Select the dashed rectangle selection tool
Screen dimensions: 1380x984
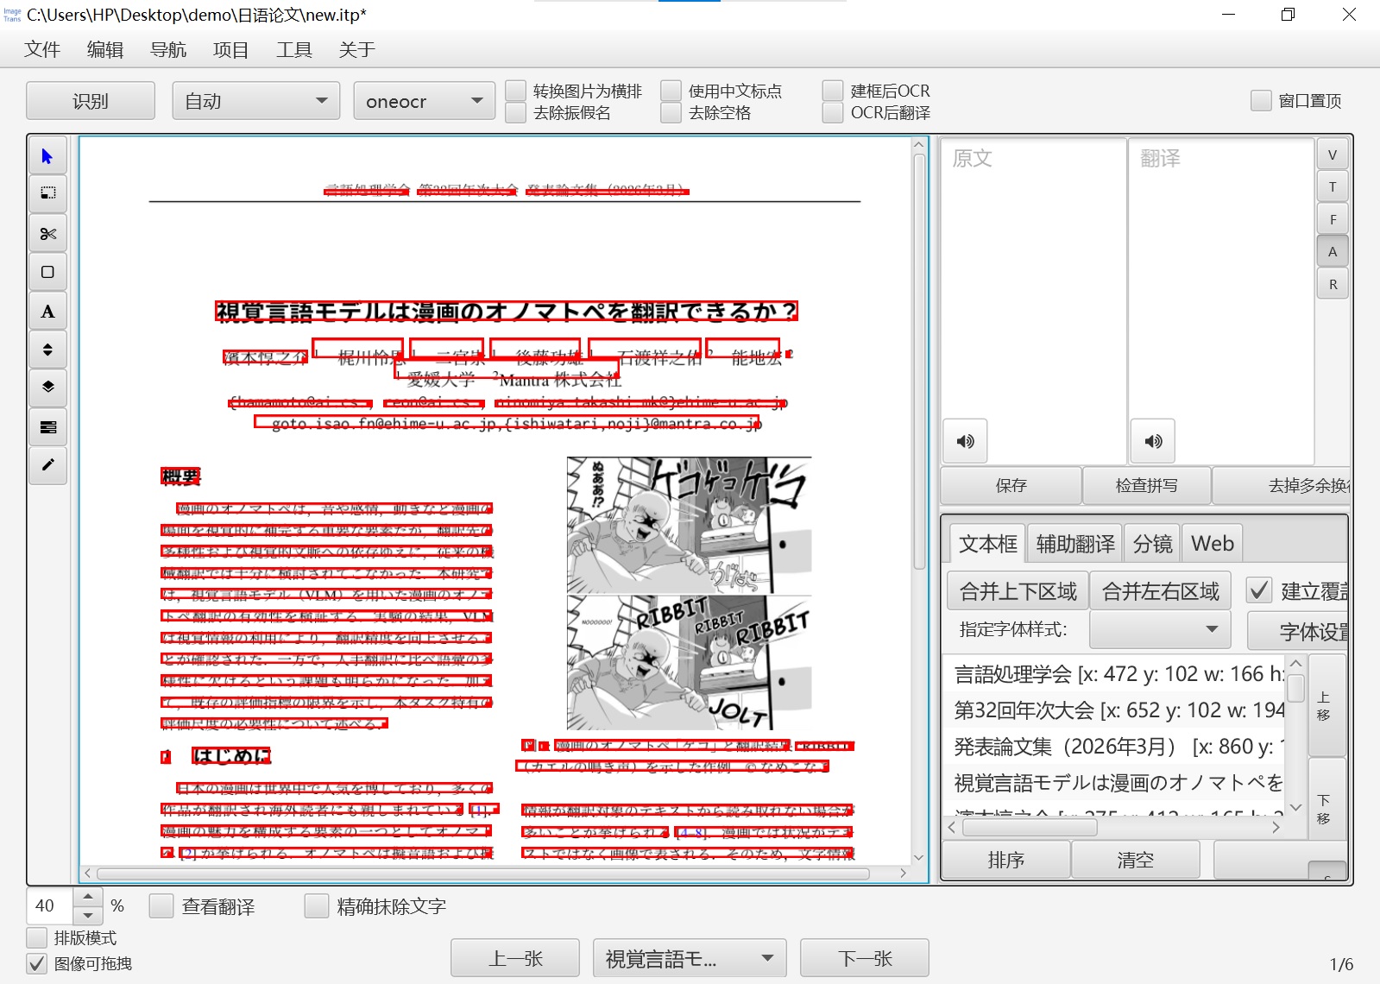tap(47, 193)
